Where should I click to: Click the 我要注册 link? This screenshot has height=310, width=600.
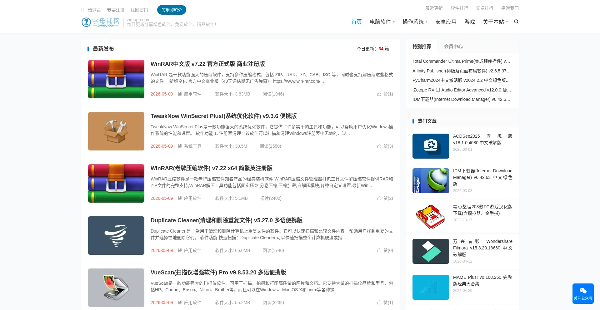[116, 10]
